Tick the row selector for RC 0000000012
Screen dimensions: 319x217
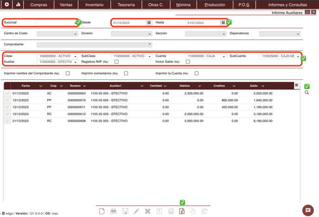point(7,114)
